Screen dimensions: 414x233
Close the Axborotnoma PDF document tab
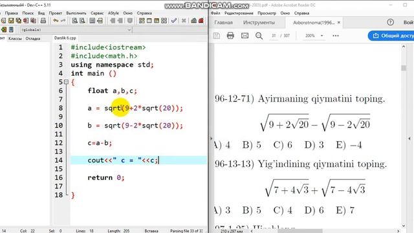pyautogui.click(x=339, y=23)
